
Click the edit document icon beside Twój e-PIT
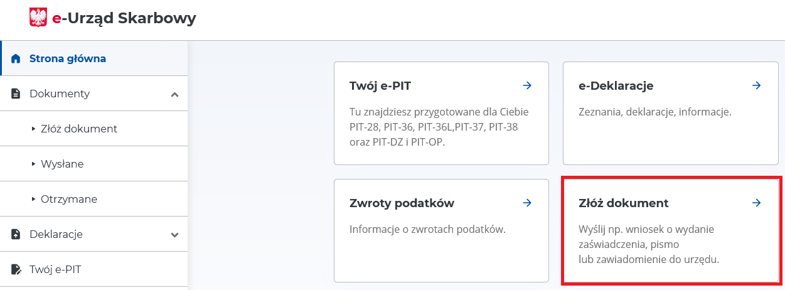point(16,270)
